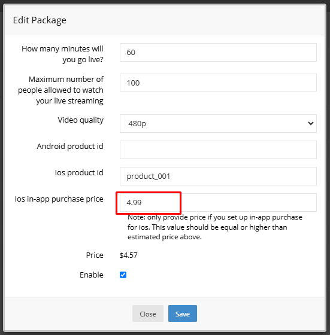This screenshot has width=330, height=335.
Task: Select the Ios product id field product_001
Action: click(218, 176)
